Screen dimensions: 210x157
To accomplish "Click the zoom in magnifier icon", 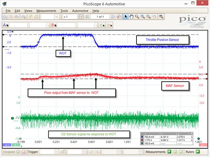I will tap(143, 17).
